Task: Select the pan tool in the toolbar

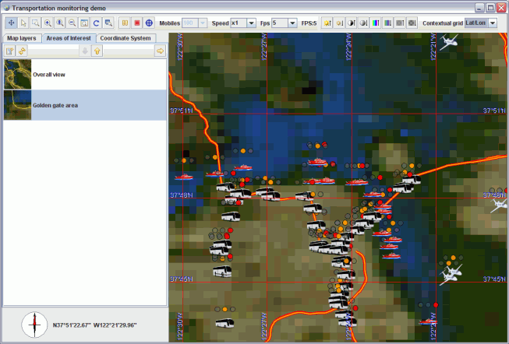Action: point(10,23)
